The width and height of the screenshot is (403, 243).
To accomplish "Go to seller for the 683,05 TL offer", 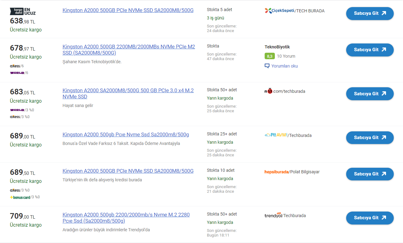I will pos(370,94).
